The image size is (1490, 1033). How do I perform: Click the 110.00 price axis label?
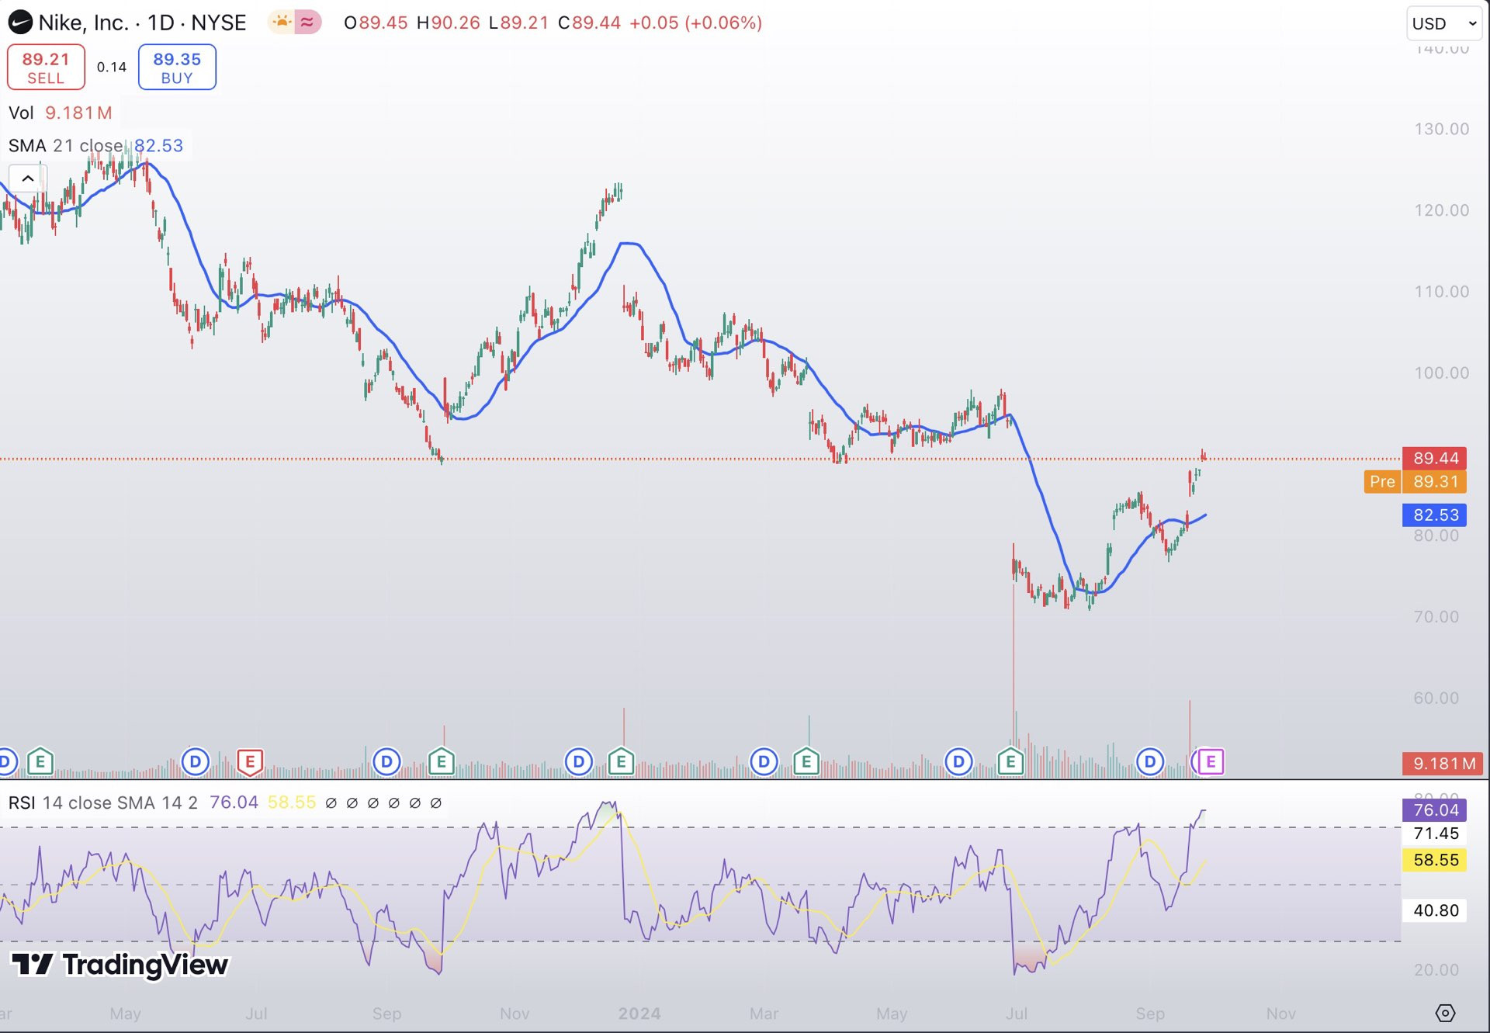[x=1441, y=292]
